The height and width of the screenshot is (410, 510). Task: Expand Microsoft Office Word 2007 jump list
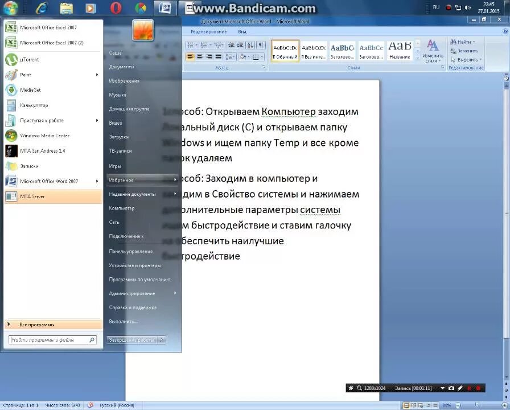click(x=97, y=181)
